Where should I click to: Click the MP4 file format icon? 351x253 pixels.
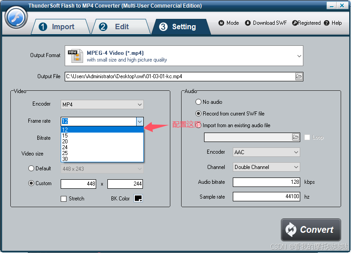(76, 56)
